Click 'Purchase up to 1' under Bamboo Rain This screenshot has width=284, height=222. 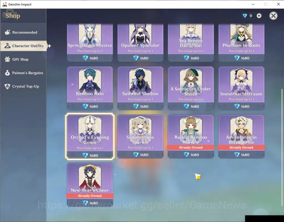(x=90, y=99)
